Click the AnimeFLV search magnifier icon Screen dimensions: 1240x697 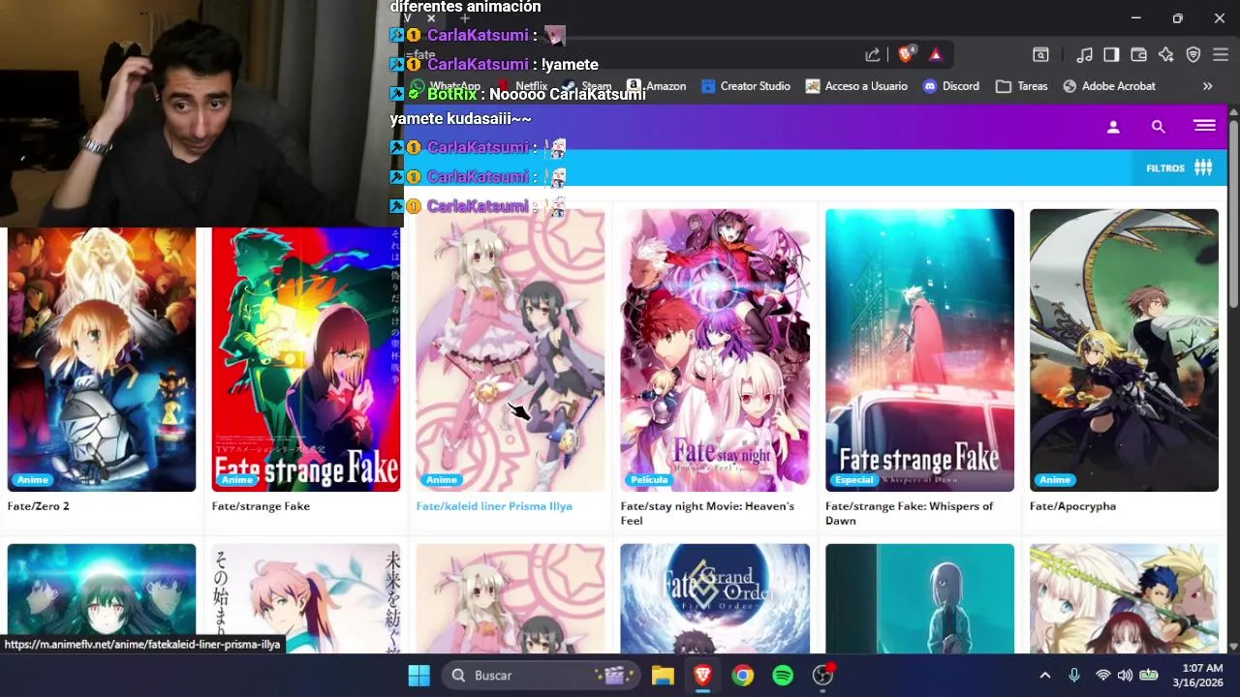point(1158,127)
